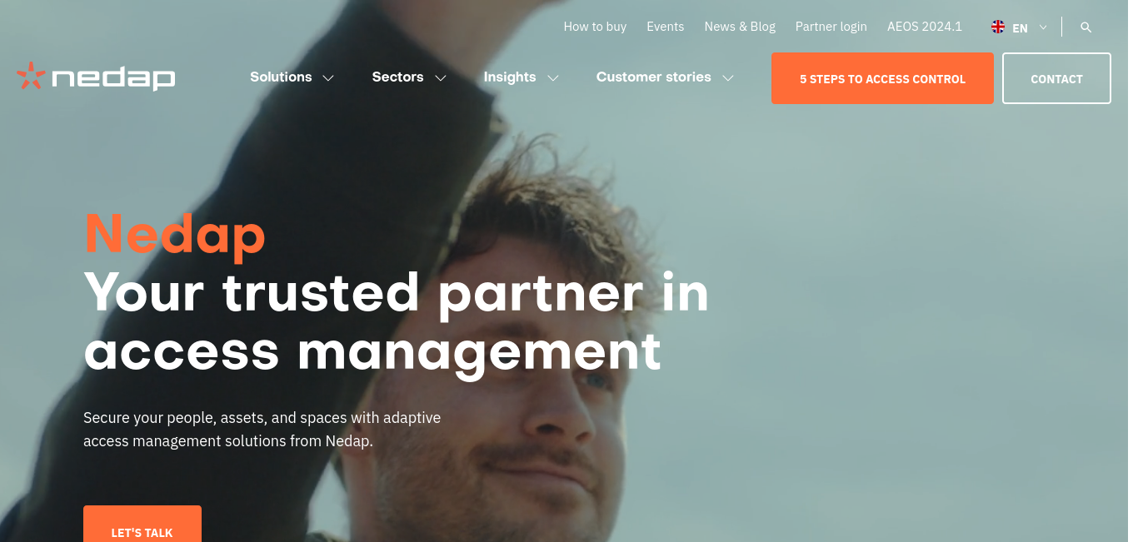The width and height of the screenshot is (1138, 542).
Task: Open the Customer stories menu
Action: (x=654, y=77)
